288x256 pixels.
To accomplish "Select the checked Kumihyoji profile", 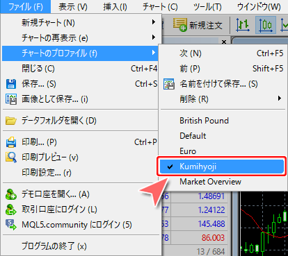I will (x=223, y=167).
